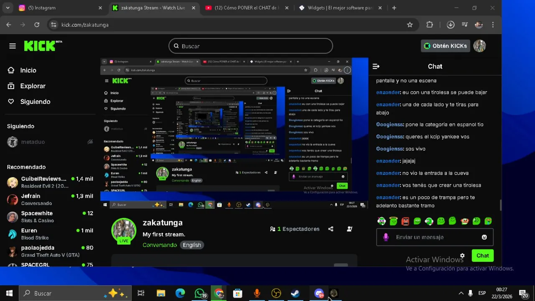
Task: Go to Inicio in the sidebar
Action: (28, 70)
